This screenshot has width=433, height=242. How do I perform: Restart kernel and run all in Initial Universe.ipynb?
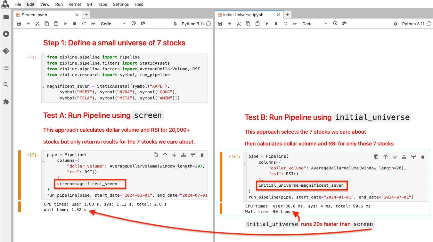(294, 24)
